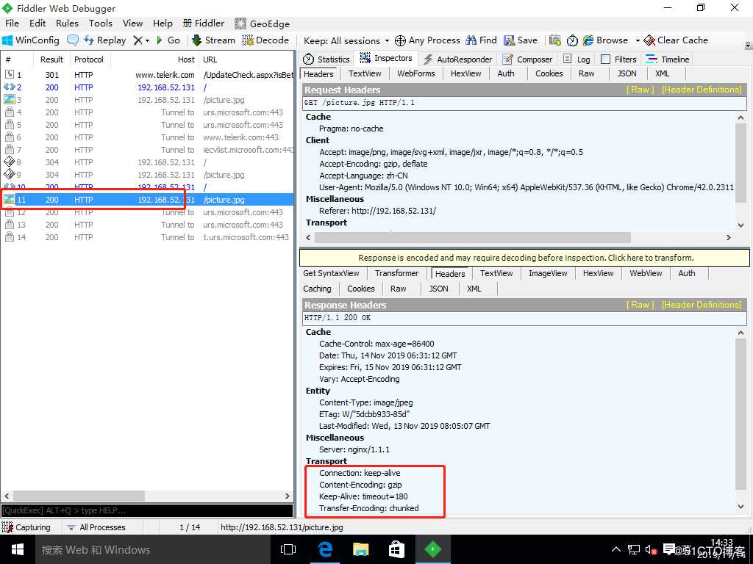Open the View menu

tap(132, 23)
